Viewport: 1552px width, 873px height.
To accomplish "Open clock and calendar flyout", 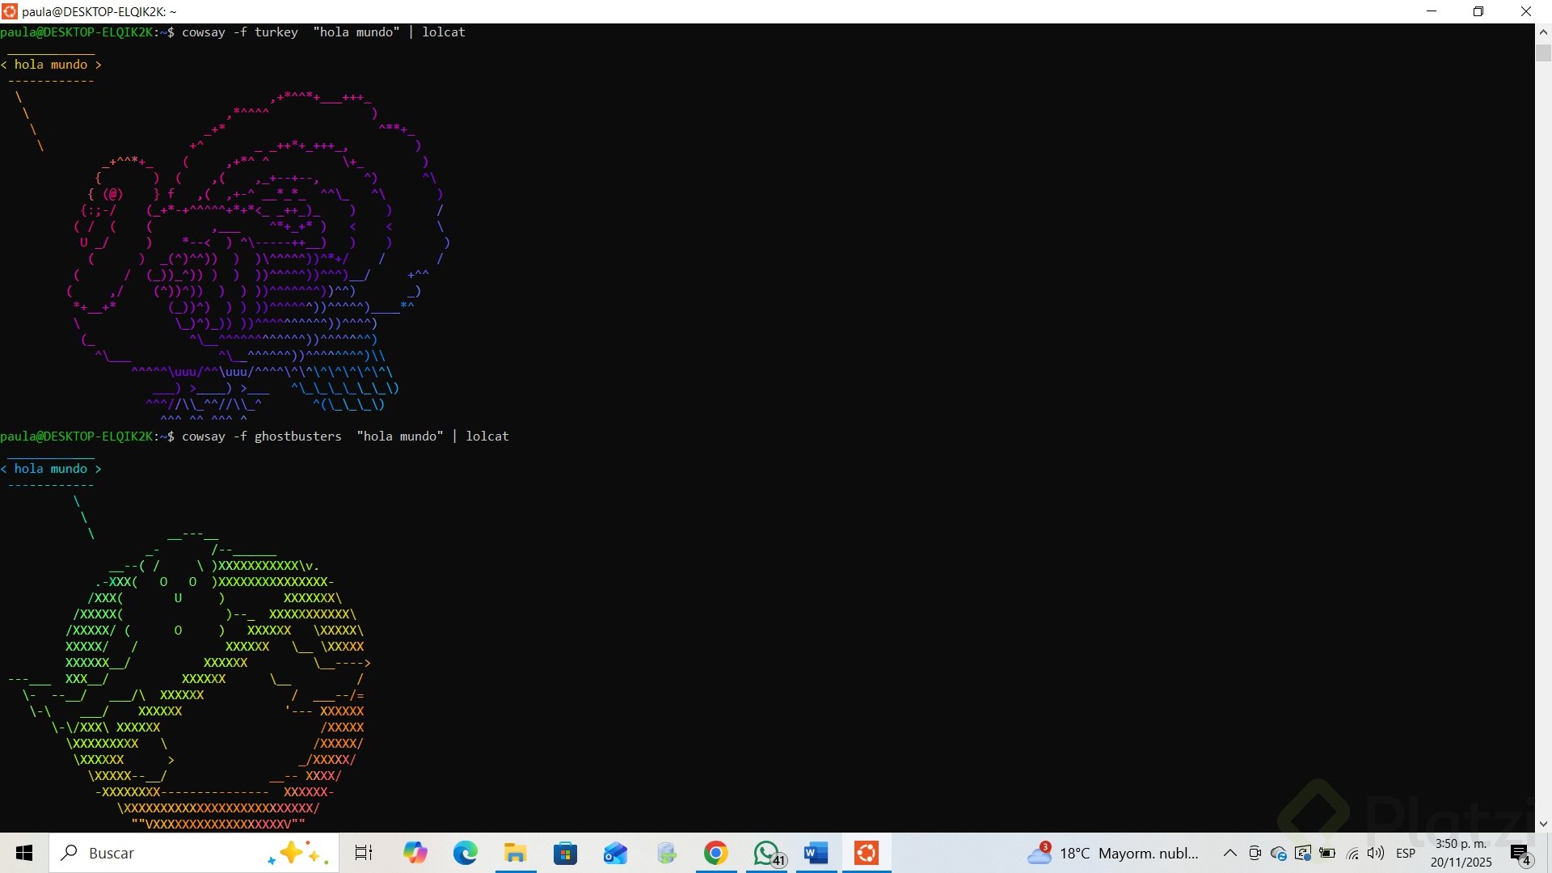I will click(x=1461, y=853).
